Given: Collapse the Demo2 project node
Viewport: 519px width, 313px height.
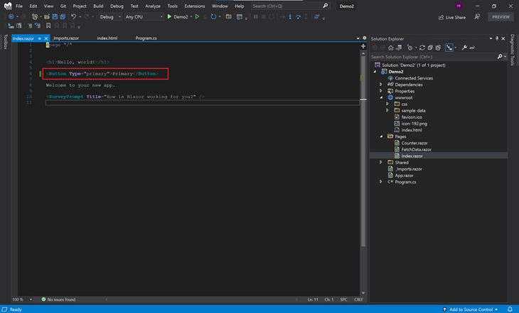Looking at the screenshot, I should [x=375, y=72].
